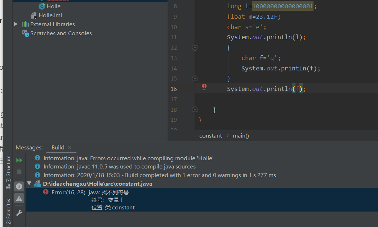This screenshot has height=227, width=378.
Task: Select the Holle.iml file
Action: click(x=50, y=15)
